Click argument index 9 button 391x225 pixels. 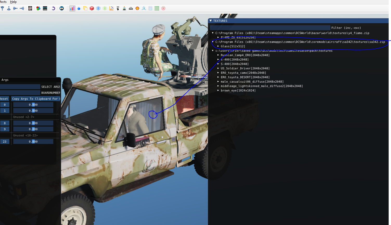tap(5, 129)
